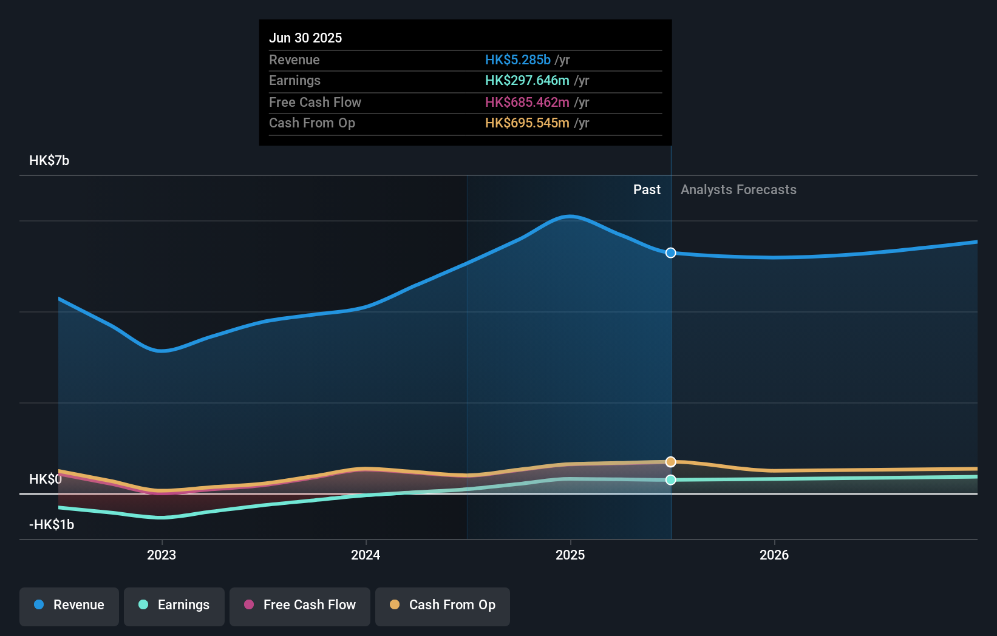The width and height of the screenshot is (997, 636).
Task: Click the orange Cash From Op legend dot
Action: 395,605
